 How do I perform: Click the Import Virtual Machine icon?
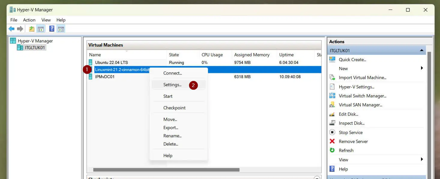[x=332, y=77]
